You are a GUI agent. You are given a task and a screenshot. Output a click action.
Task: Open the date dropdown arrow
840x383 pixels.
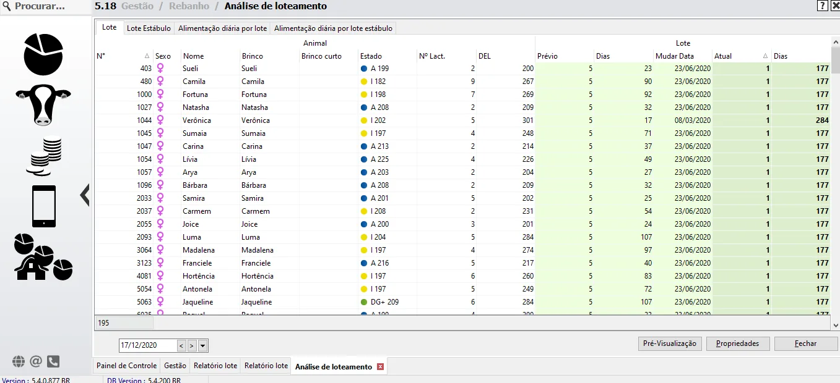(202, 345)
